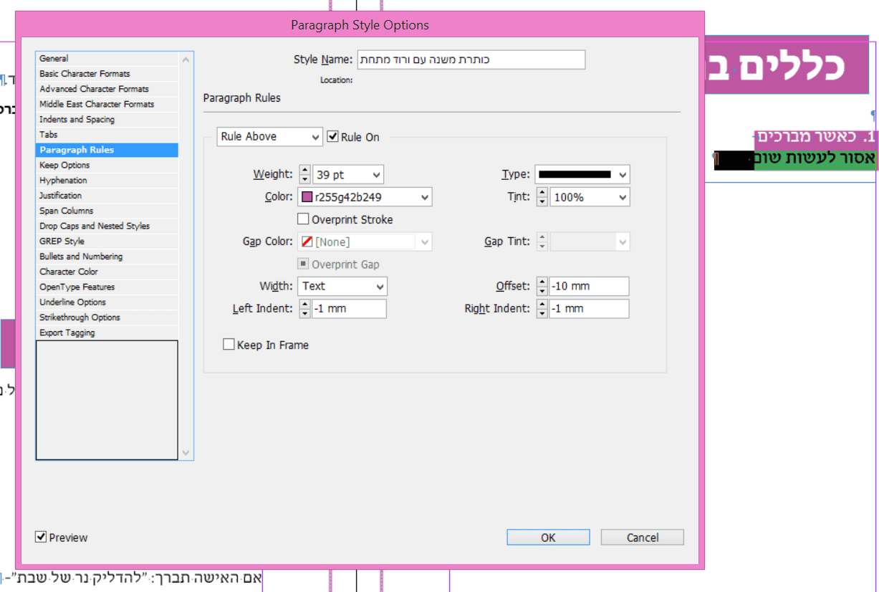Viewport: 879px width, 592px height.
Task: Click the Style Name text field
Action: (x=471, y=59)
